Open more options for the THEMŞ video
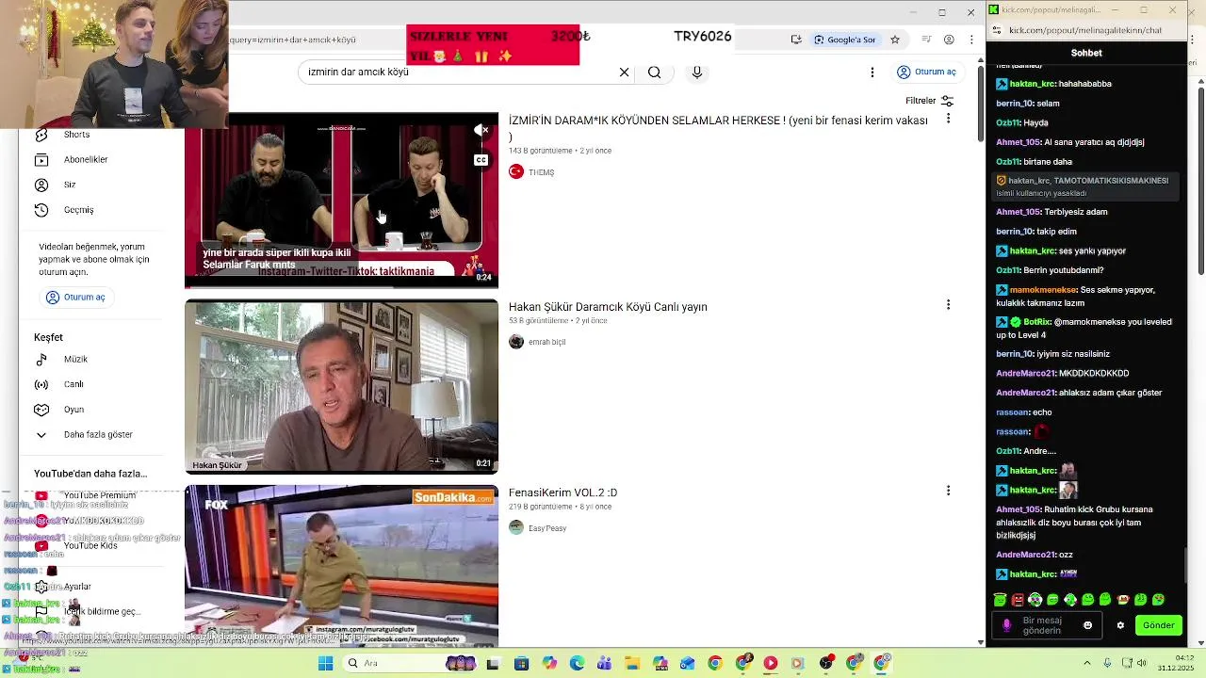1206x678 pixels. (948, 119)
